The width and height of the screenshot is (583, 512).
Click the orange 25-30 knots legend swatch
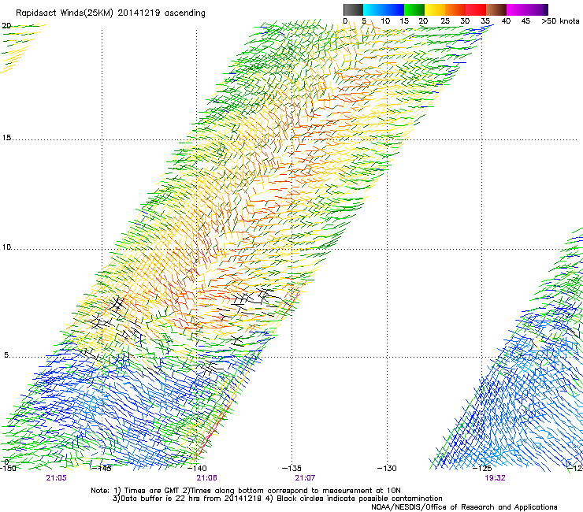tap(455, 9)
